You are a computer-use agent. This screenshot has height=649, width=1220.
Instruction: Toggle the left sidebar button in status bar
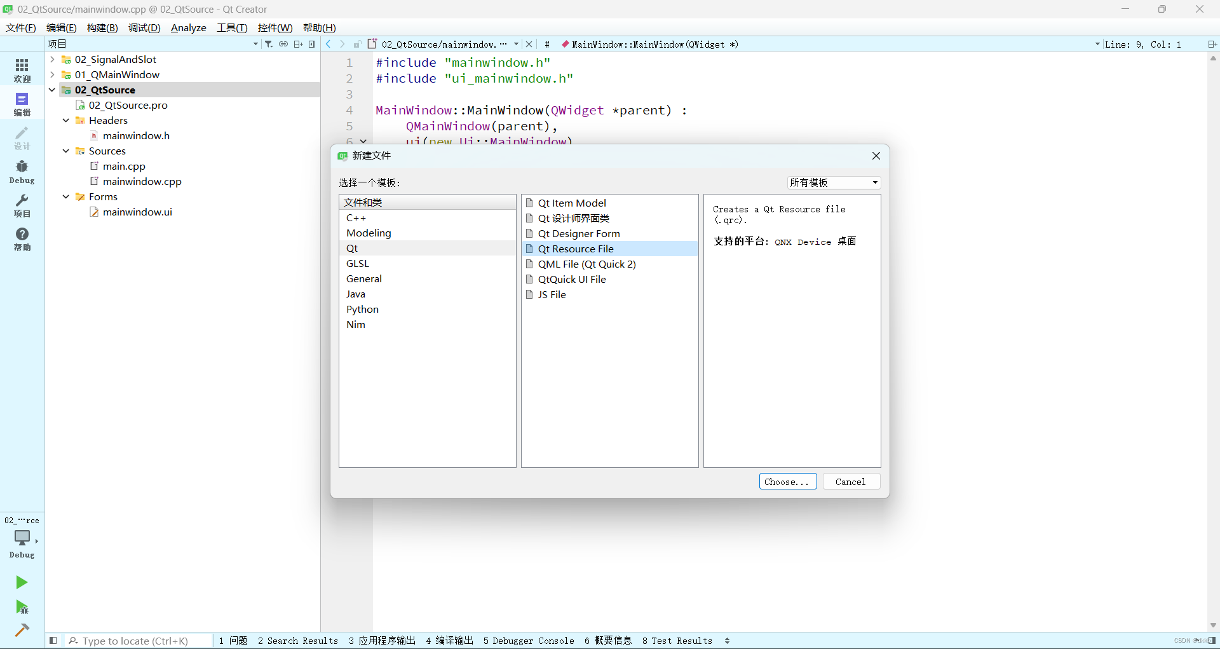pos(53,640)
